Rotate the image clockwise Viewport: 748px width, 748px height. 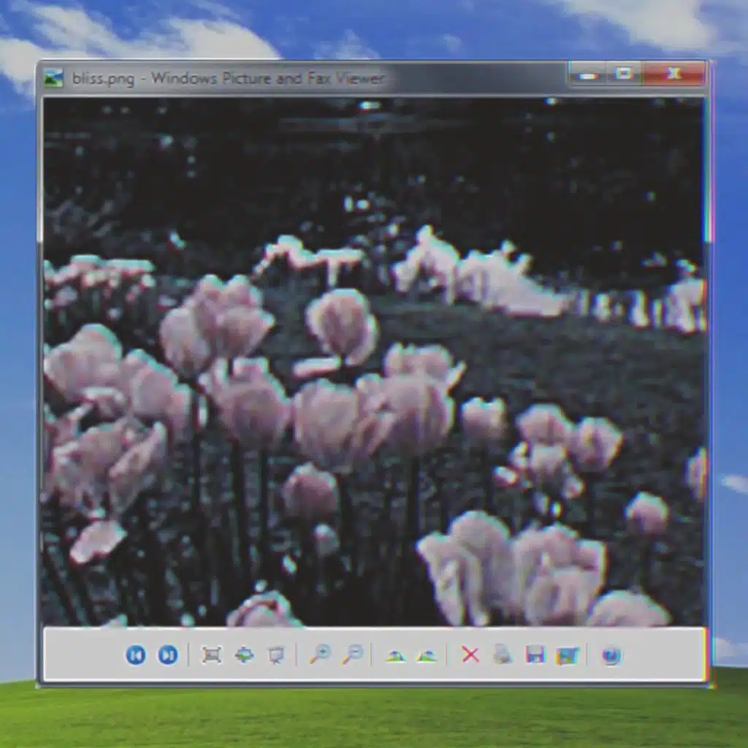[x=395, y=656]
